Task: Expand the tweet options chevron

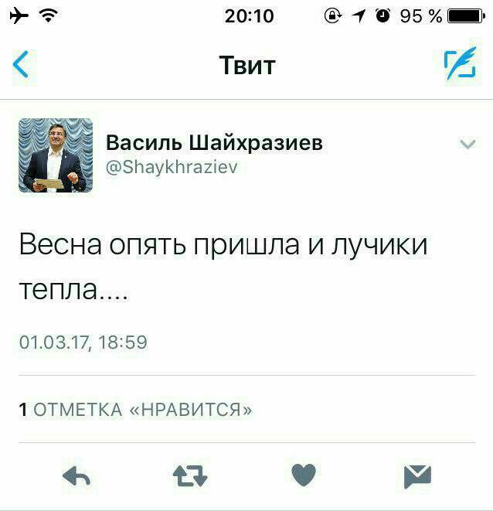Action: (467, 144)
